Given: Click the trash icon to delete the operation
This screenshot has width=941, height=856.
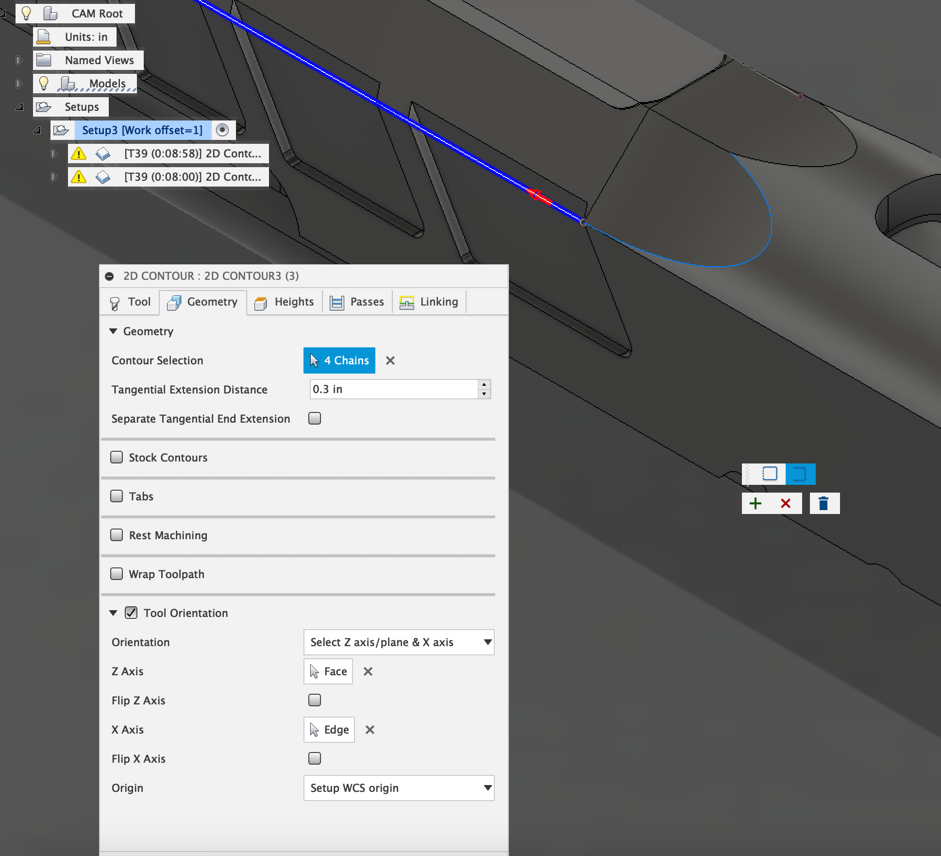Looking at the screenshot, I should pyautogui.click(x=824, y=503).
